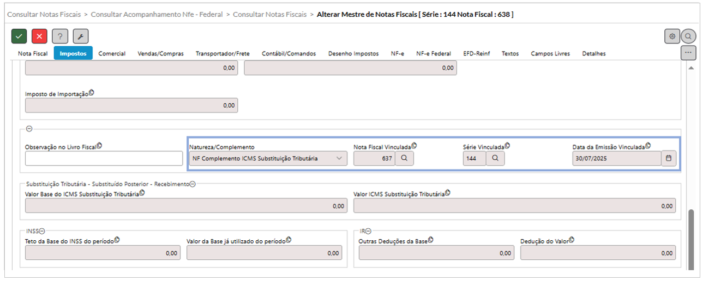Click Valor da Base já utilizado field
This screenshot has width=703, height=281.
point(264,253)
